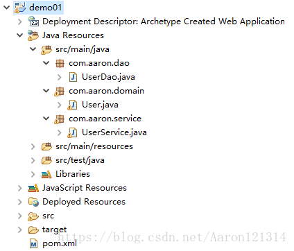Click the JavaScript Resources icon
Image resolution: width=294 pixels, height=251 pixels.
33,188
